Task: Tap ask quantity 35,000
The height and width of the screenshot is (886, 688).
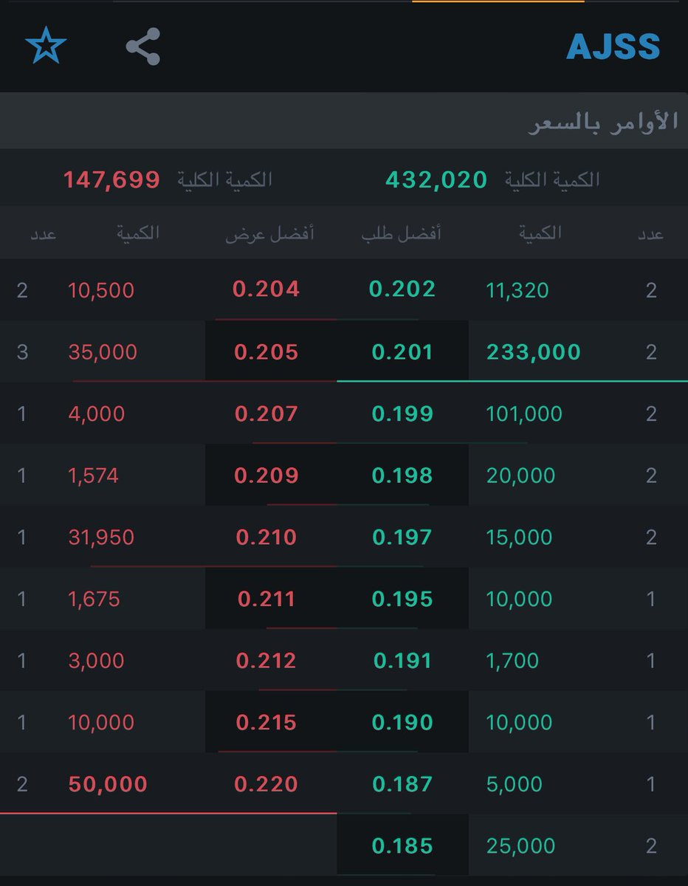Action: tap(103, 352)
